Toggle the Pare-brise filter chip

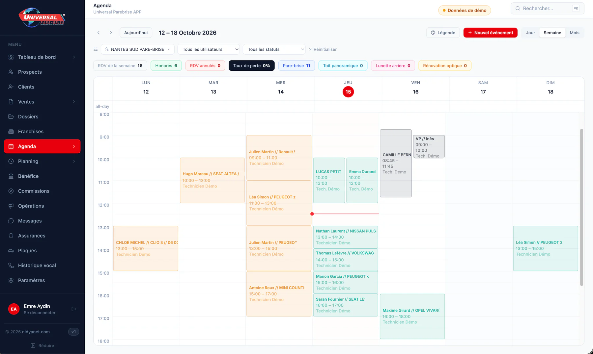tap(296, 66)
